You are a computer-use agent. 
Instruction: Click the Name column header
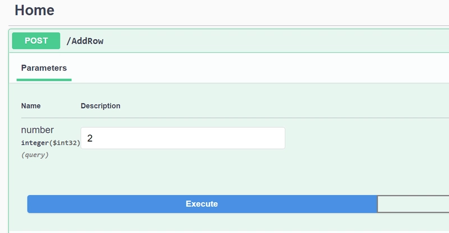pos(31,106)
